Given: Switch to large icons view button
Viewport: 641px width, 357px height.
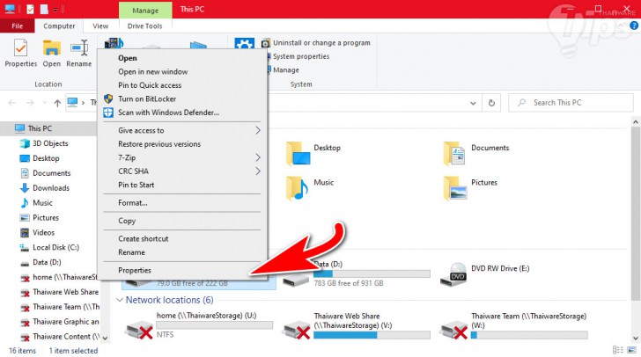Looking at the screenshot, I should point(631,350).
